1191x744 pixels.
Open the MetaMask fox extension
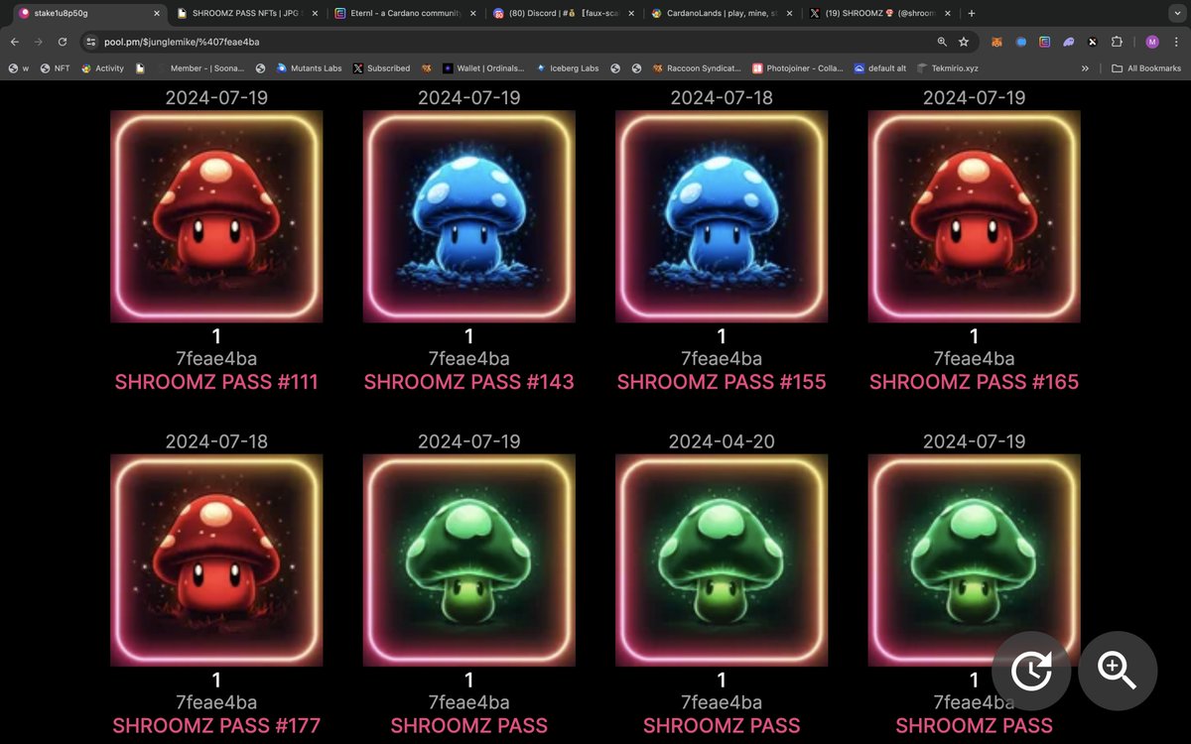tap(996, 42)
